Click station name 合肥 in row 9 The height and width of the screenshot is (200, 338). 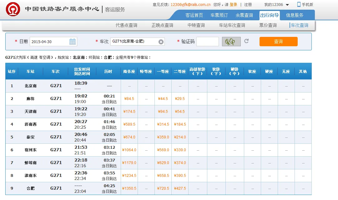coord(30,188)
